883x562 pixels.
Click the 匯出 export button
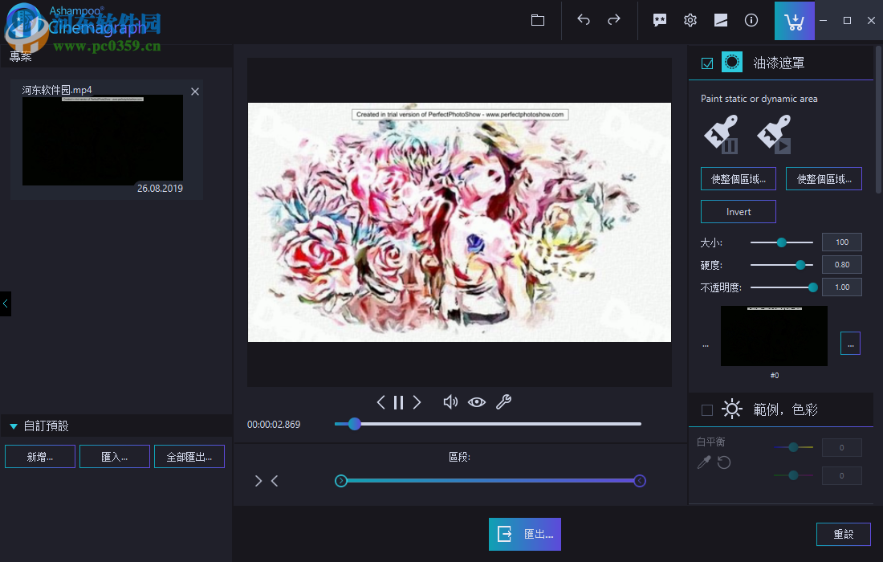[x=524, y=534]
